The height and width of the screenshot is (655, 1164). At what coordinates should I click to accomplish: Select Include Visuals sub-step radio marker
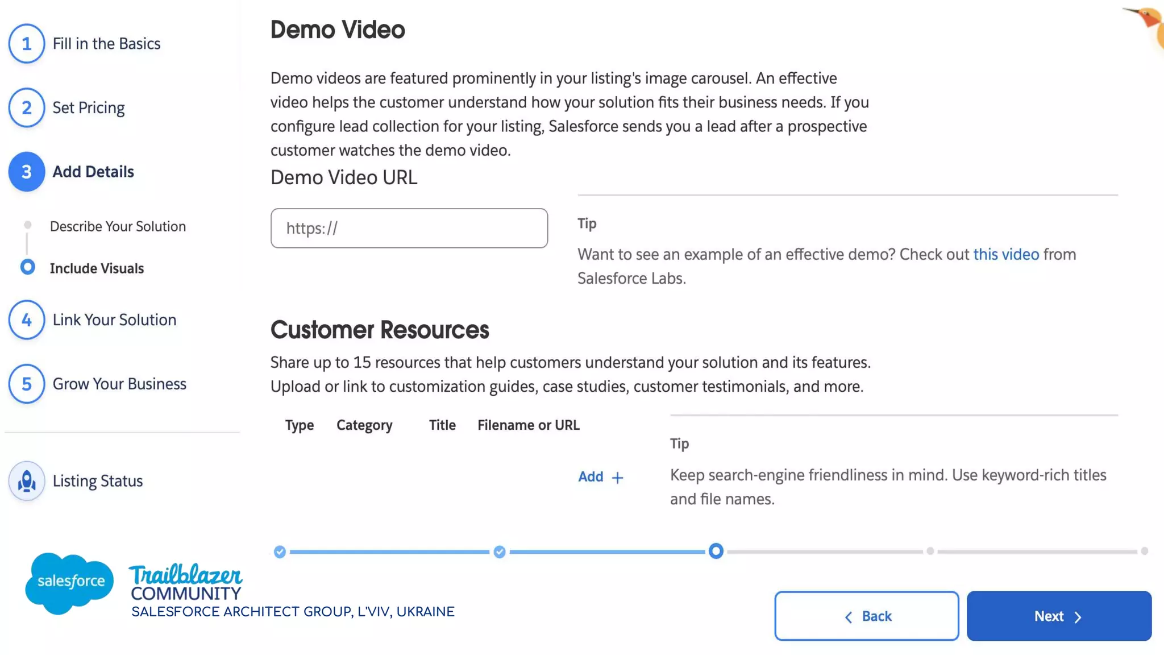pyautogui.click(x=27, y=267)
